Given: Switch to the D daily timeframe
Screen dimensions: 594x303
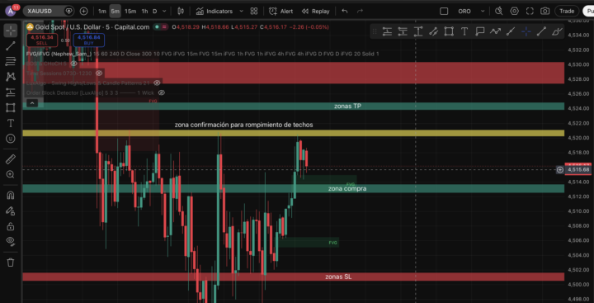Looking at the screenshot, I should coord(154,11).
